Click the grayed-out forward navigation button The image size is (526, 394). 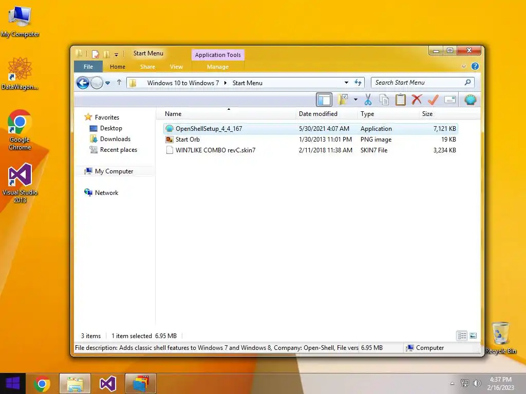click(x=97, y=83)
